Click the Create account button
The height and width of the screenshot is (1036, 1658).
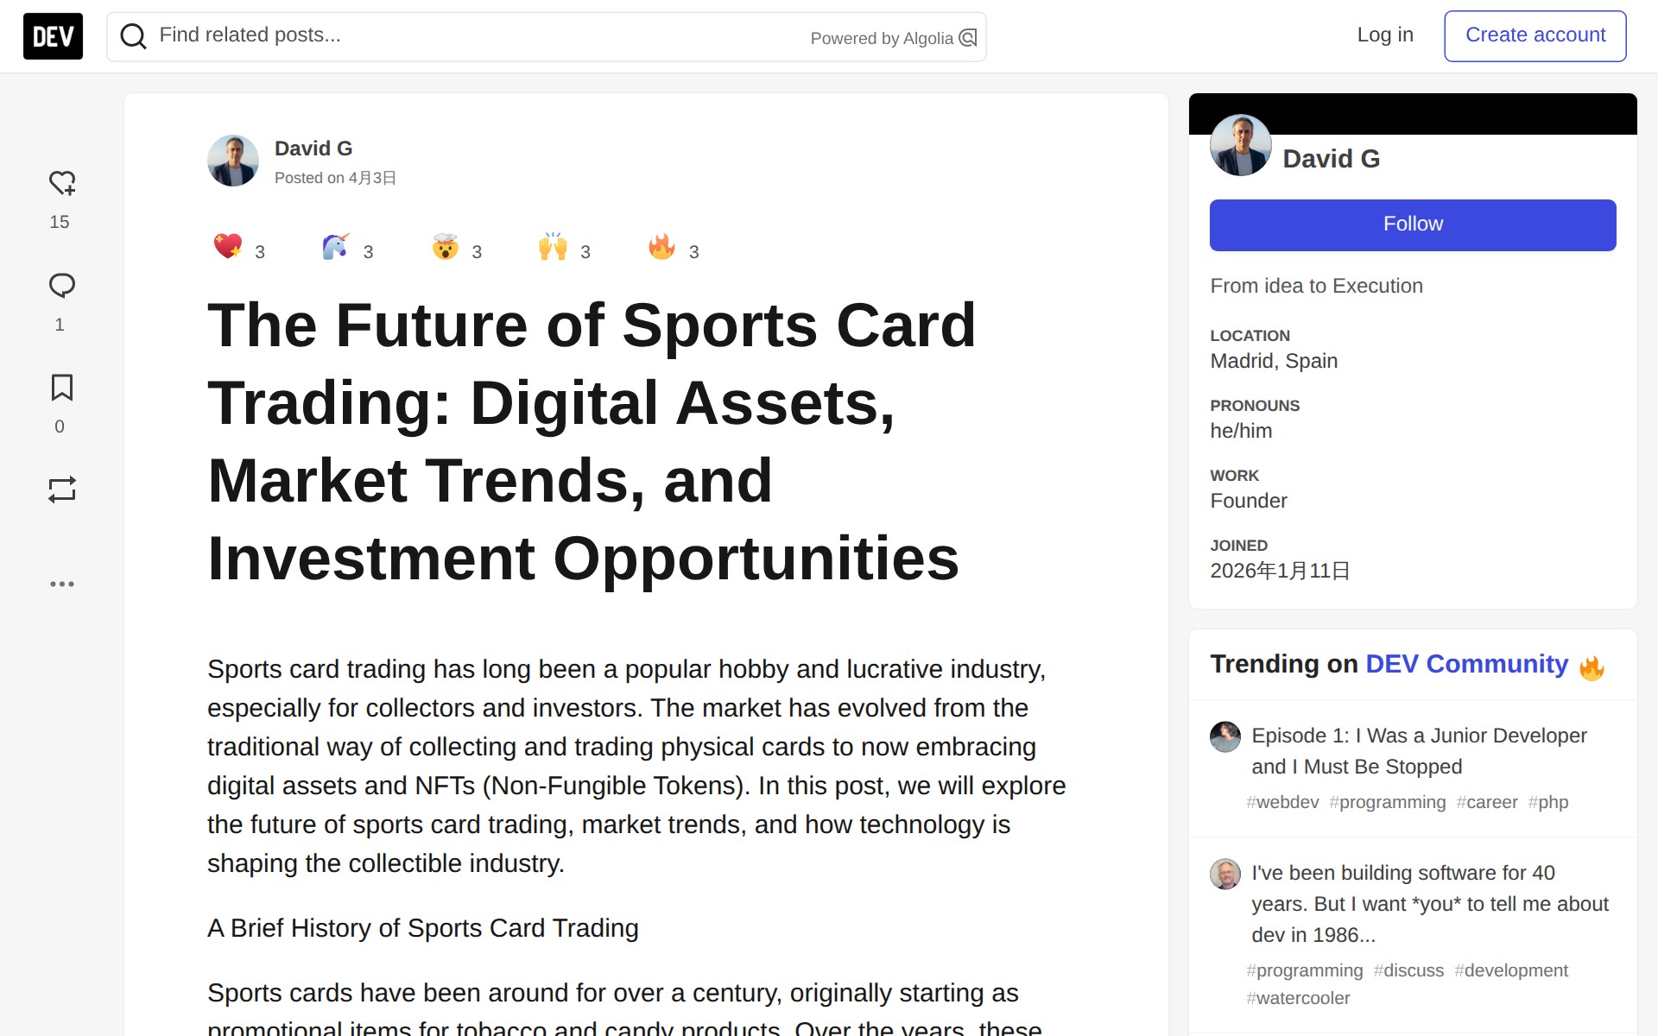[x=1535, y=35]
